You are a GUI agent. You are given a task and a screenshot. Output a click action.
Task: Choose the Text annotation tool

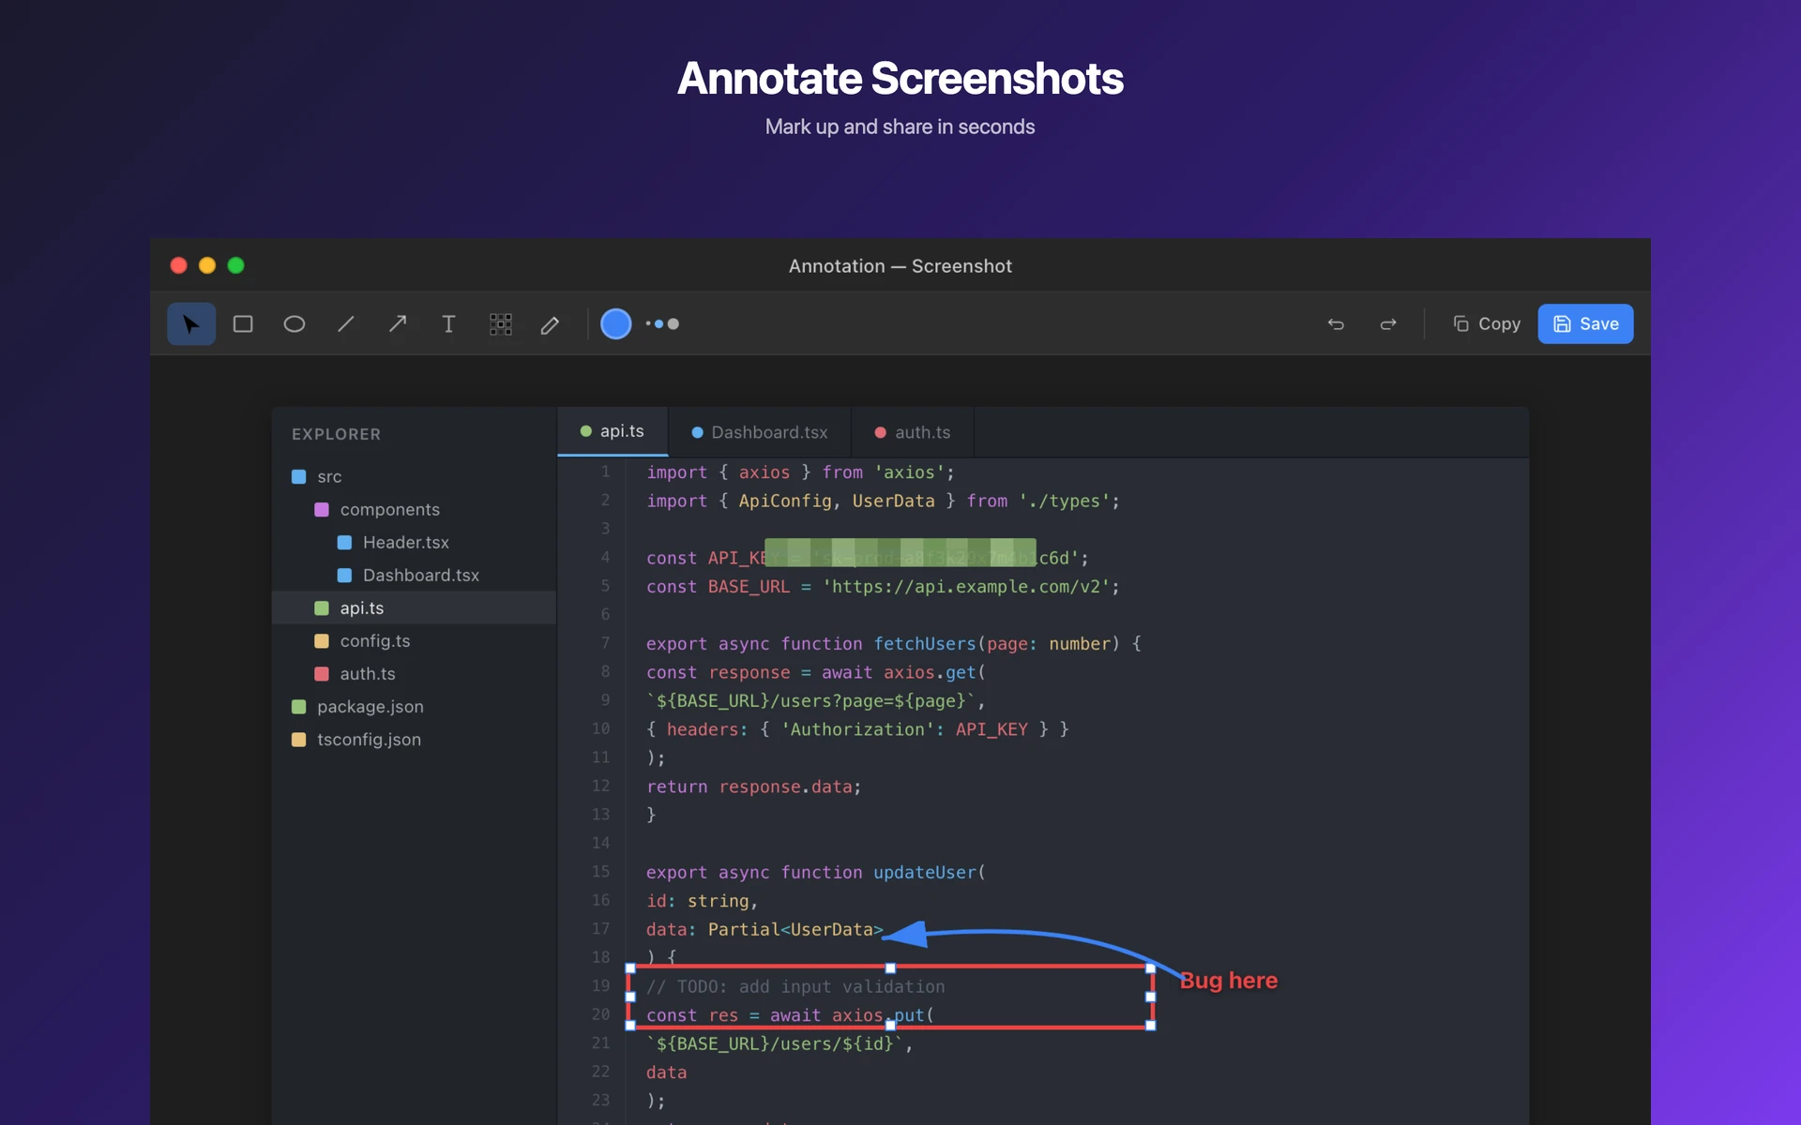pyautogui.click(x=448, y=324)
